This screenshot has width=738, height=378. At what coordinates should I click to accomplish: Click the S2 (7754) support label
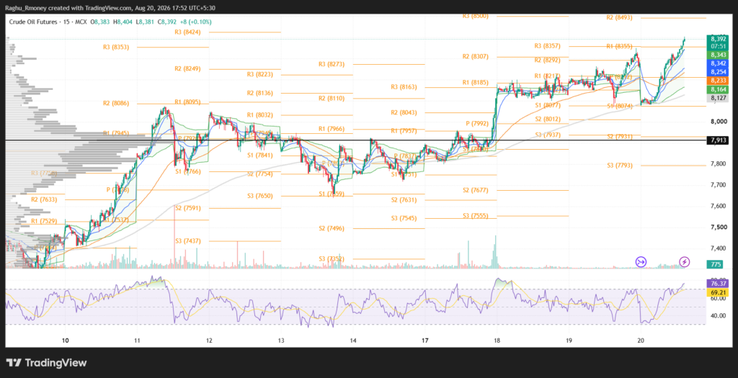click(260, 174)
